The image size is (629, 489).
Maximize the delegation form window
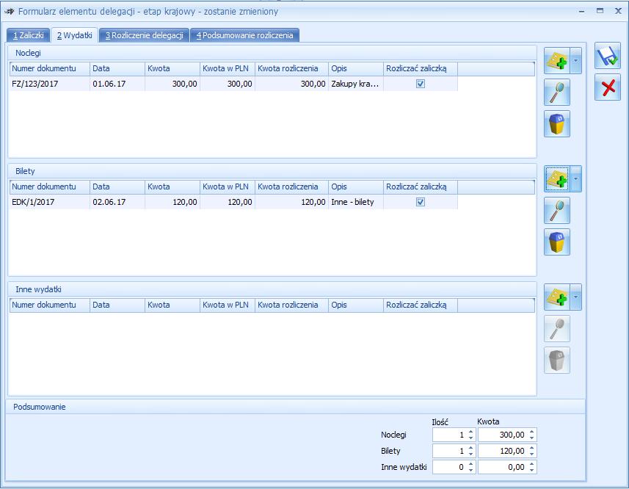click(600, 11)
